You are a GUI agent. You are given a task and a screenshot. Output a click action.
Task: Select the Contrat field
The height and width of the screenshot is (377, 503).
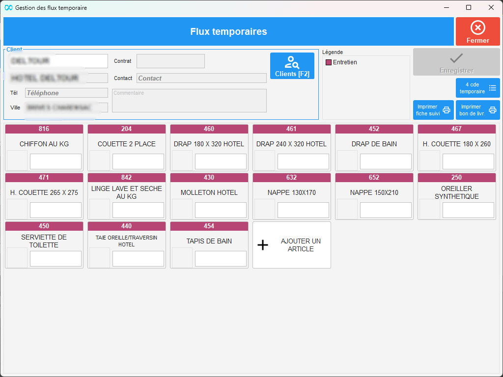point(170,61)
